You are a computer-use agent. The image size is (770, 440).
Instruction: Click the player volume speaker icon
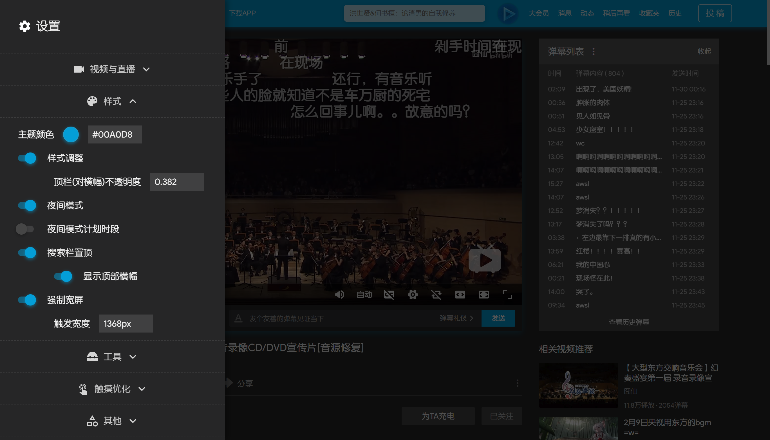[x=339, y=294]
